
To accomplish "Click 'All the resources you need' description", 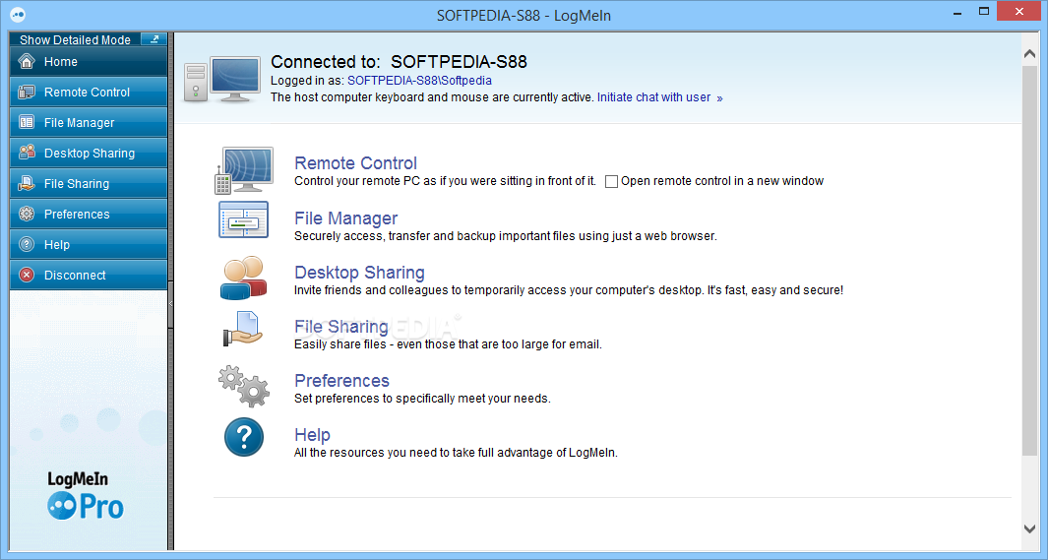I will click(x=456, y=453).
